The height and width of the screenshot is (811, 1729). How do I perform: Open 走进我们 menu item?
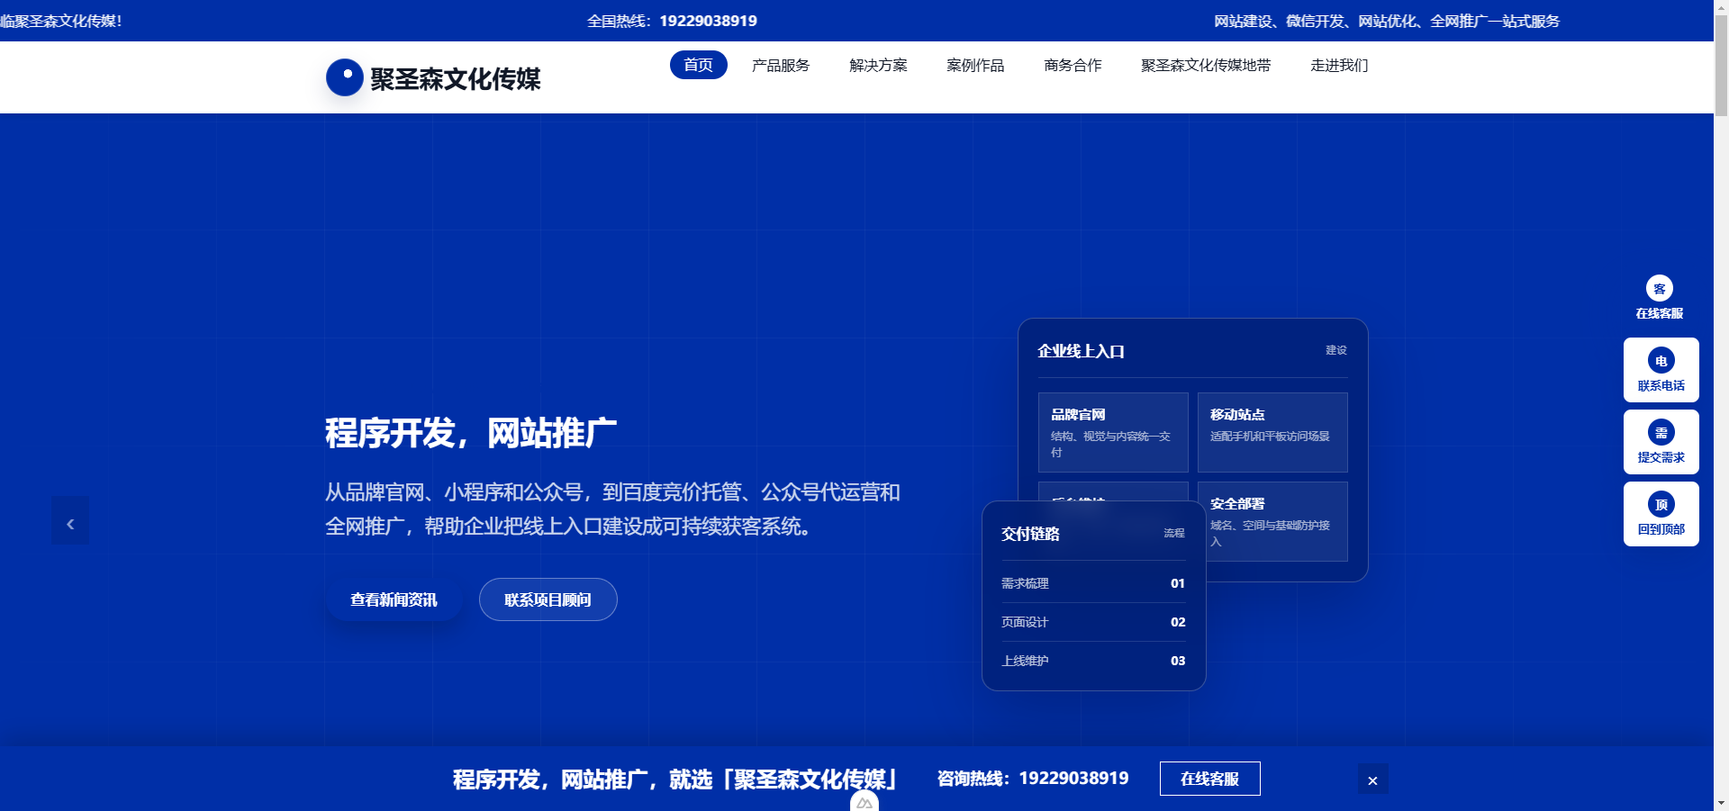tap(1339, 65)
